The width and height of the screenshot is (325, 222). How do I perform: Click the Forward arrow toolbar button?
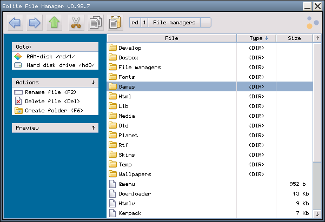[x=35, y=23]
